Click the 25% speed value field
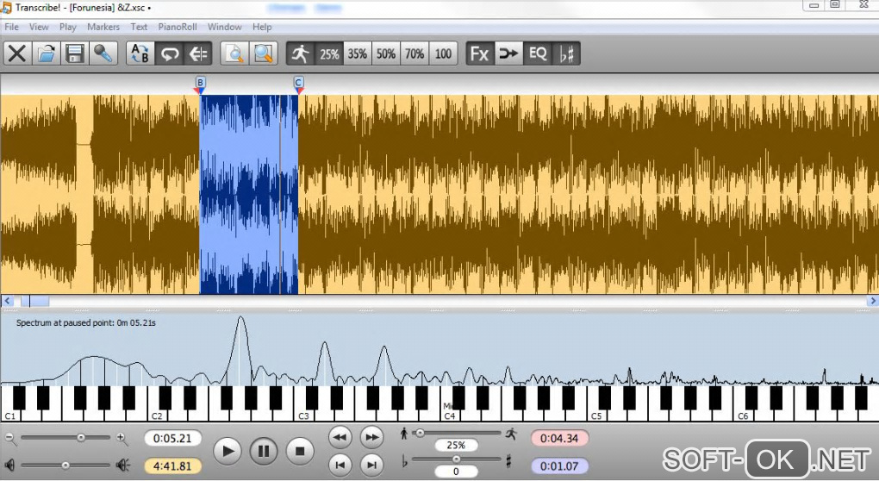 [456, 445]
